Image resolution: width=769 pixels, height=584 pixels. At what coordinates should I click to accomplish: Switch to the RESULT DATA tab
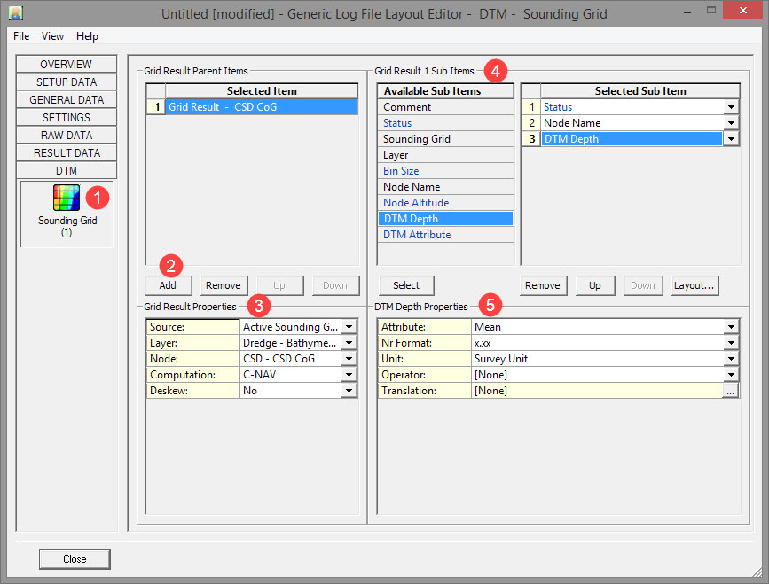(x=67, y=153)
